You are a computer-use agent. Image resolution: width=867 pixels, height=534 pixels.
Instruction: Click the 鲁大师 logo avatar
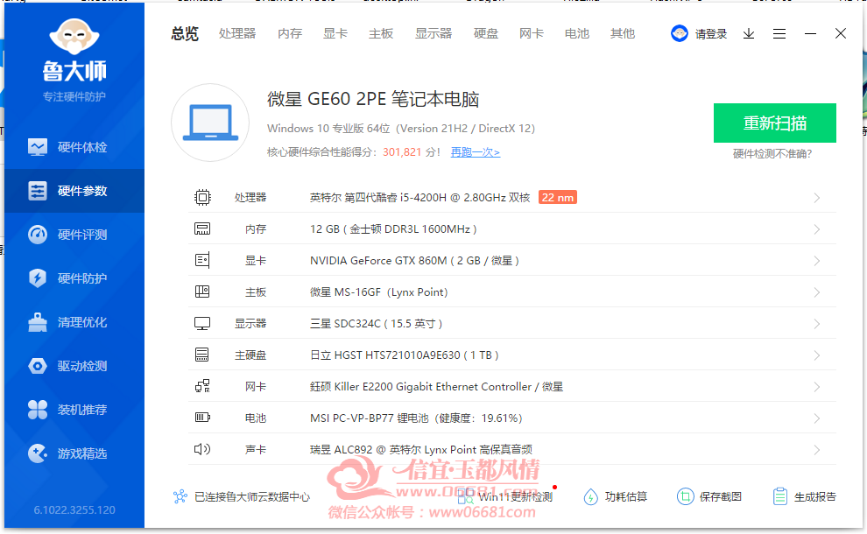click(74, 37)
